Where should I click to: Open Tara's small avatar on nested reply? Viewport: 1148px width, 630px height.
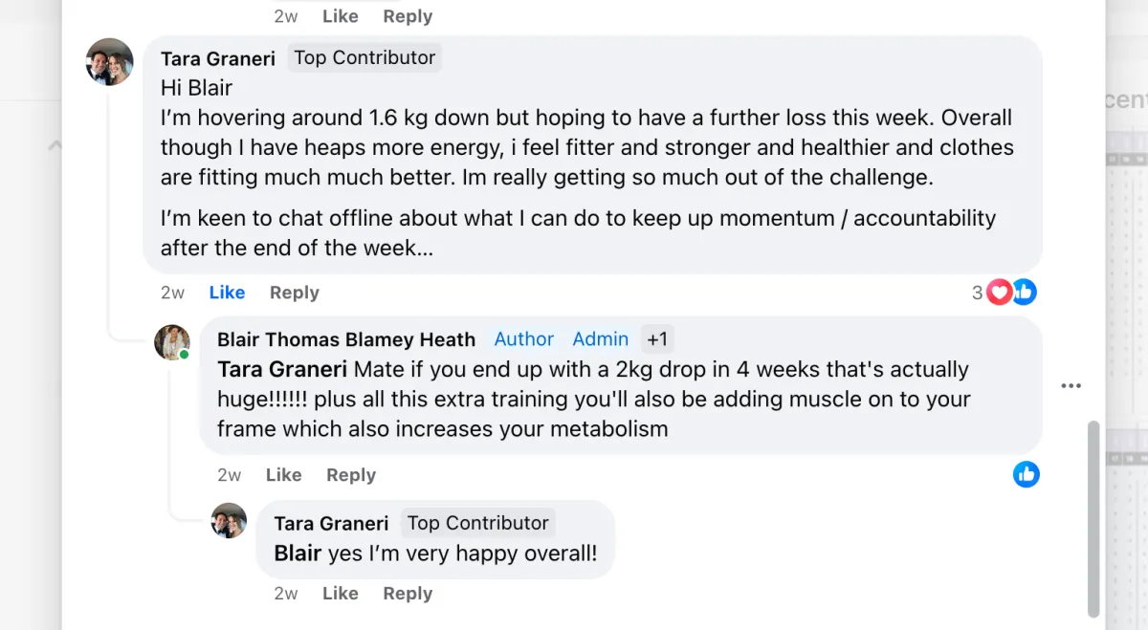click(x=230, y=521)
